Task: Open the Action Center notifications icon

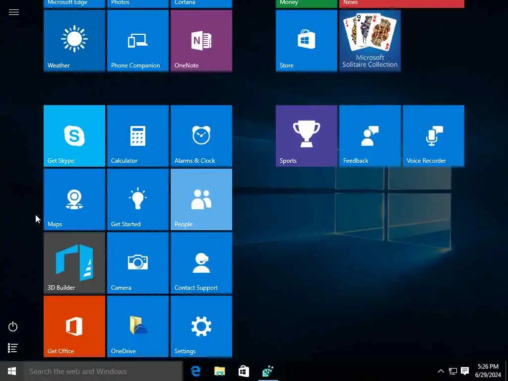Action: coord(465,371)
